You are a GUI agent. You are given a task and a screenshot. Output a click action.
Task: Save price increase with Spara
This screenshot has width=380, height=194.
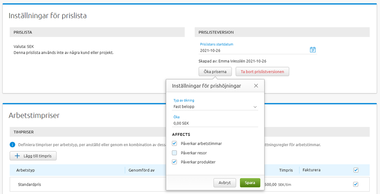[x=250, y=183]
